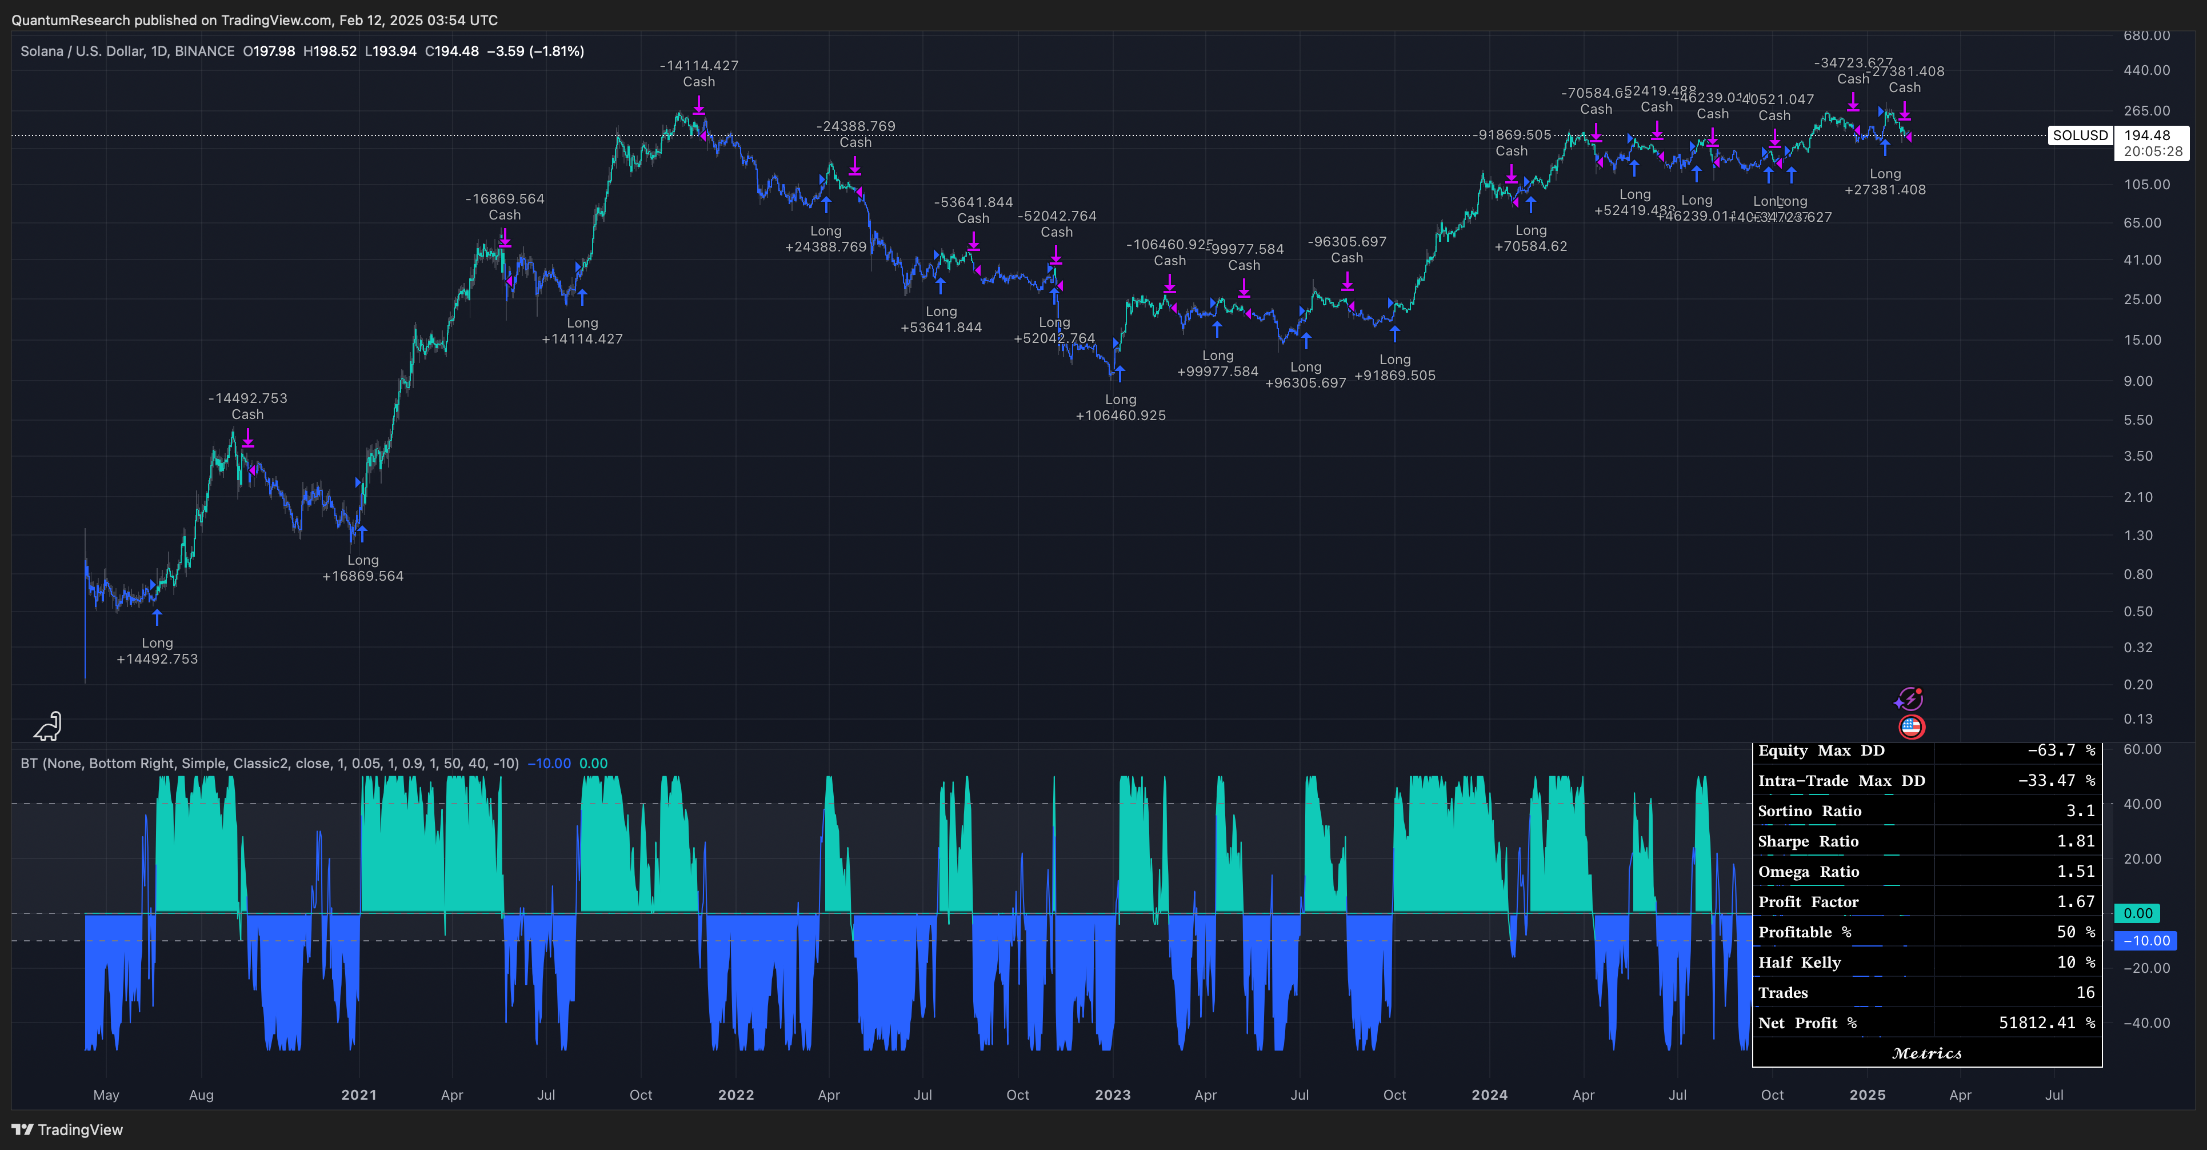Click the Sortino Ratio metric label
The width and height of the screenshot is (2207, 1150).
pos(1809,812)
